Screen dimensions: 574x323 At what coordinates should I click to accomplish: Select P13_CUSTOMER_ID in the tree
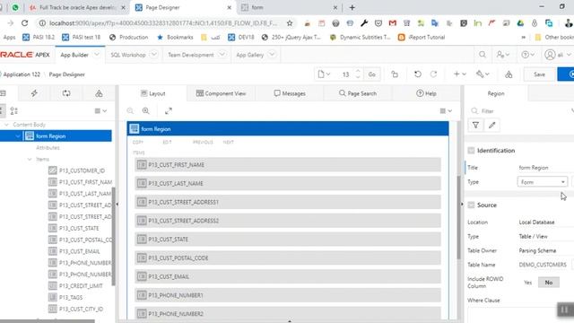[82, 170]
